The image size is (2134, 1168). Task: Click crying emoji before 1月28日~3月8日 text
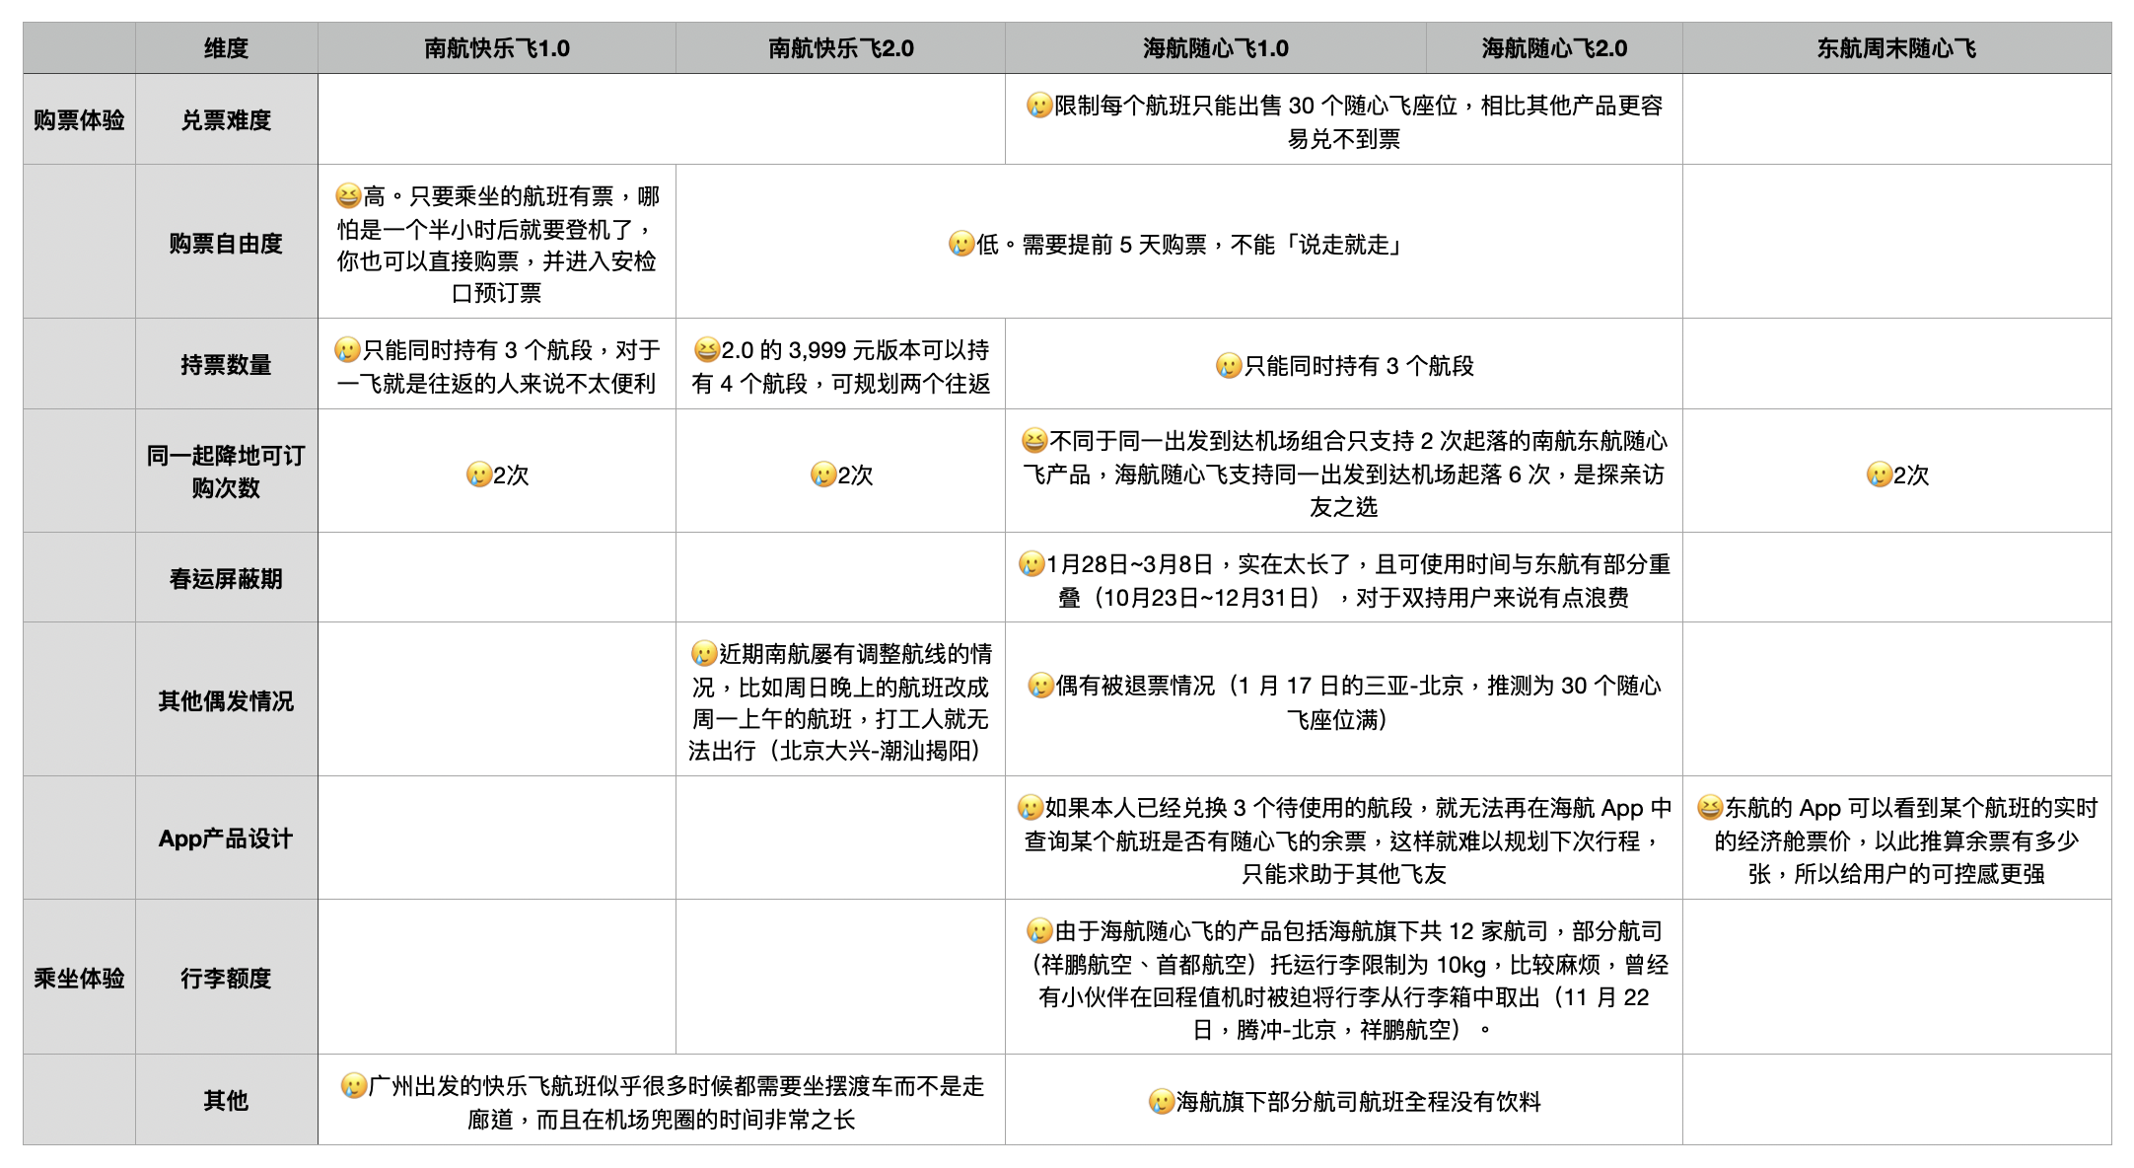(1031, 564)
